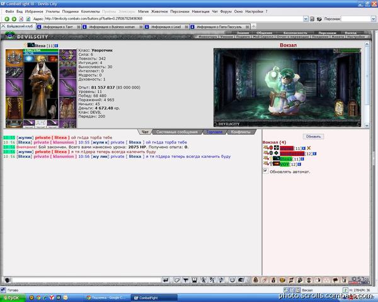This screenshot has height=302, width=378.
Task: Click the crossed swords icon in room list
Action: pos(309,148)
